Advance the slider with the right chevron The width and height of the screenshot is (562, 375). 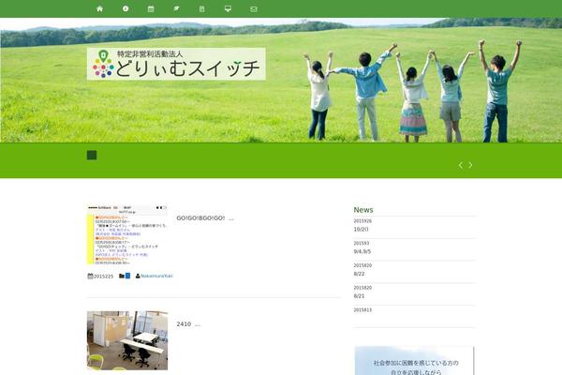click(x=470, y=165)
